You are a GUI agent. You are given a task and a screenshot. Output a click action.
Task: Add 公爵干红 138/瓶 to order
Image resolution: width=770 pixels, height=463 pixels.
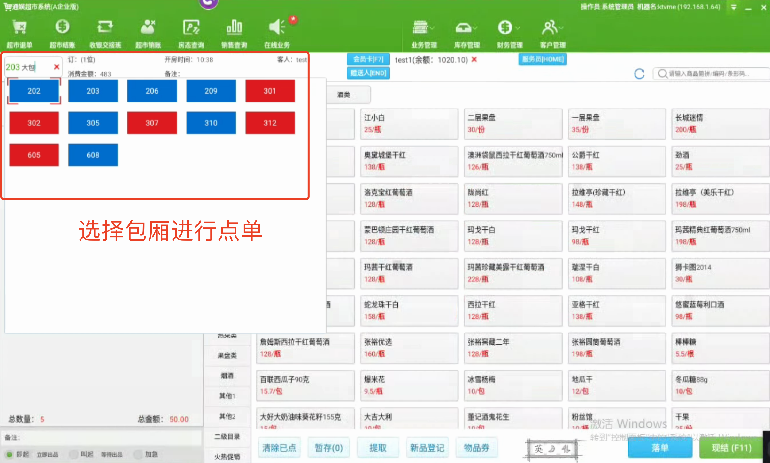617,161
